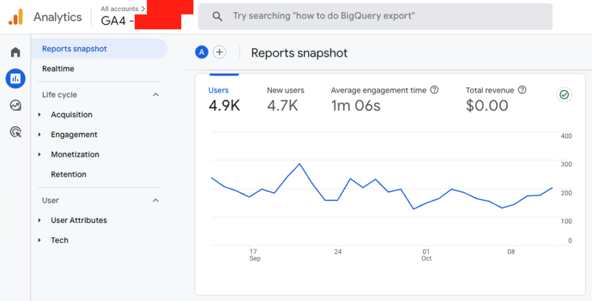This screenshot has width=592, height=301.
Task: Click the Analytics search field
Action: (375, 16)
